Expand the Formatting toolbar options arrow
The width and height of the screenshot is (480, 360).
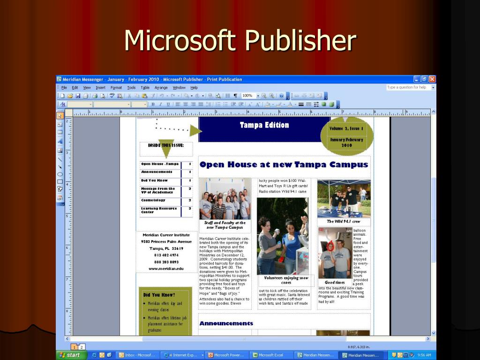[x=338, y=105]
